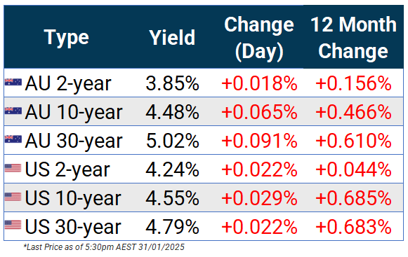Screen dimensions: 408x257
Task: Select the 12 Month Change header
Action: click(x=353, y=38)
